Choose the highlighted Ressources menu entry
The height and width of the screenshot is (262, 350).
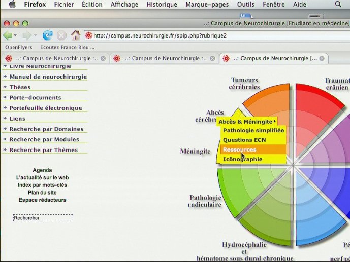point(253,149)
